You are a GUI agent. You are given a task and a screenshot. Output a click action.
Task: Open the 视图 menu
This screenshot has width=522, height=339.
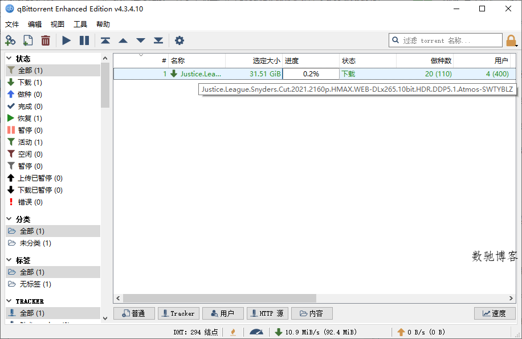(x=57, y=24)
